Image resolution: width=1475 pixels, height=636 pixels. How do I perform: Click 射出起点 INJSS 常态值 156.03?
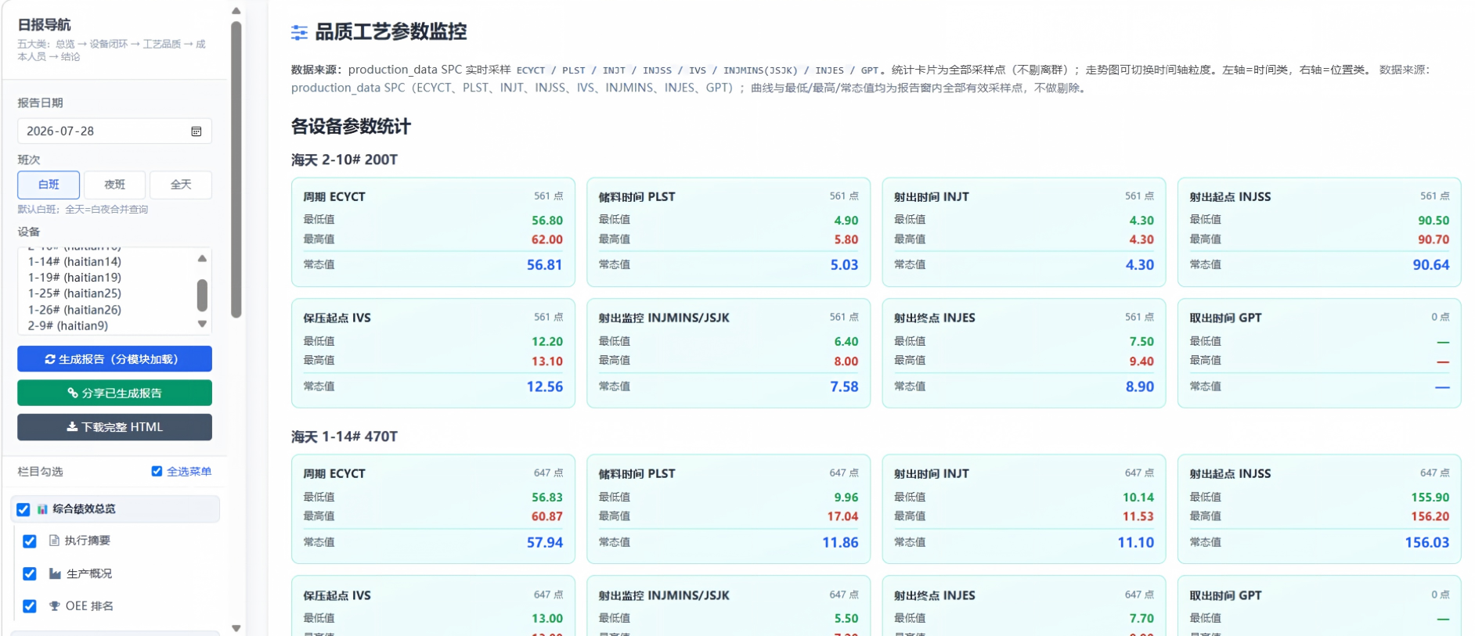coord(1426,542)
